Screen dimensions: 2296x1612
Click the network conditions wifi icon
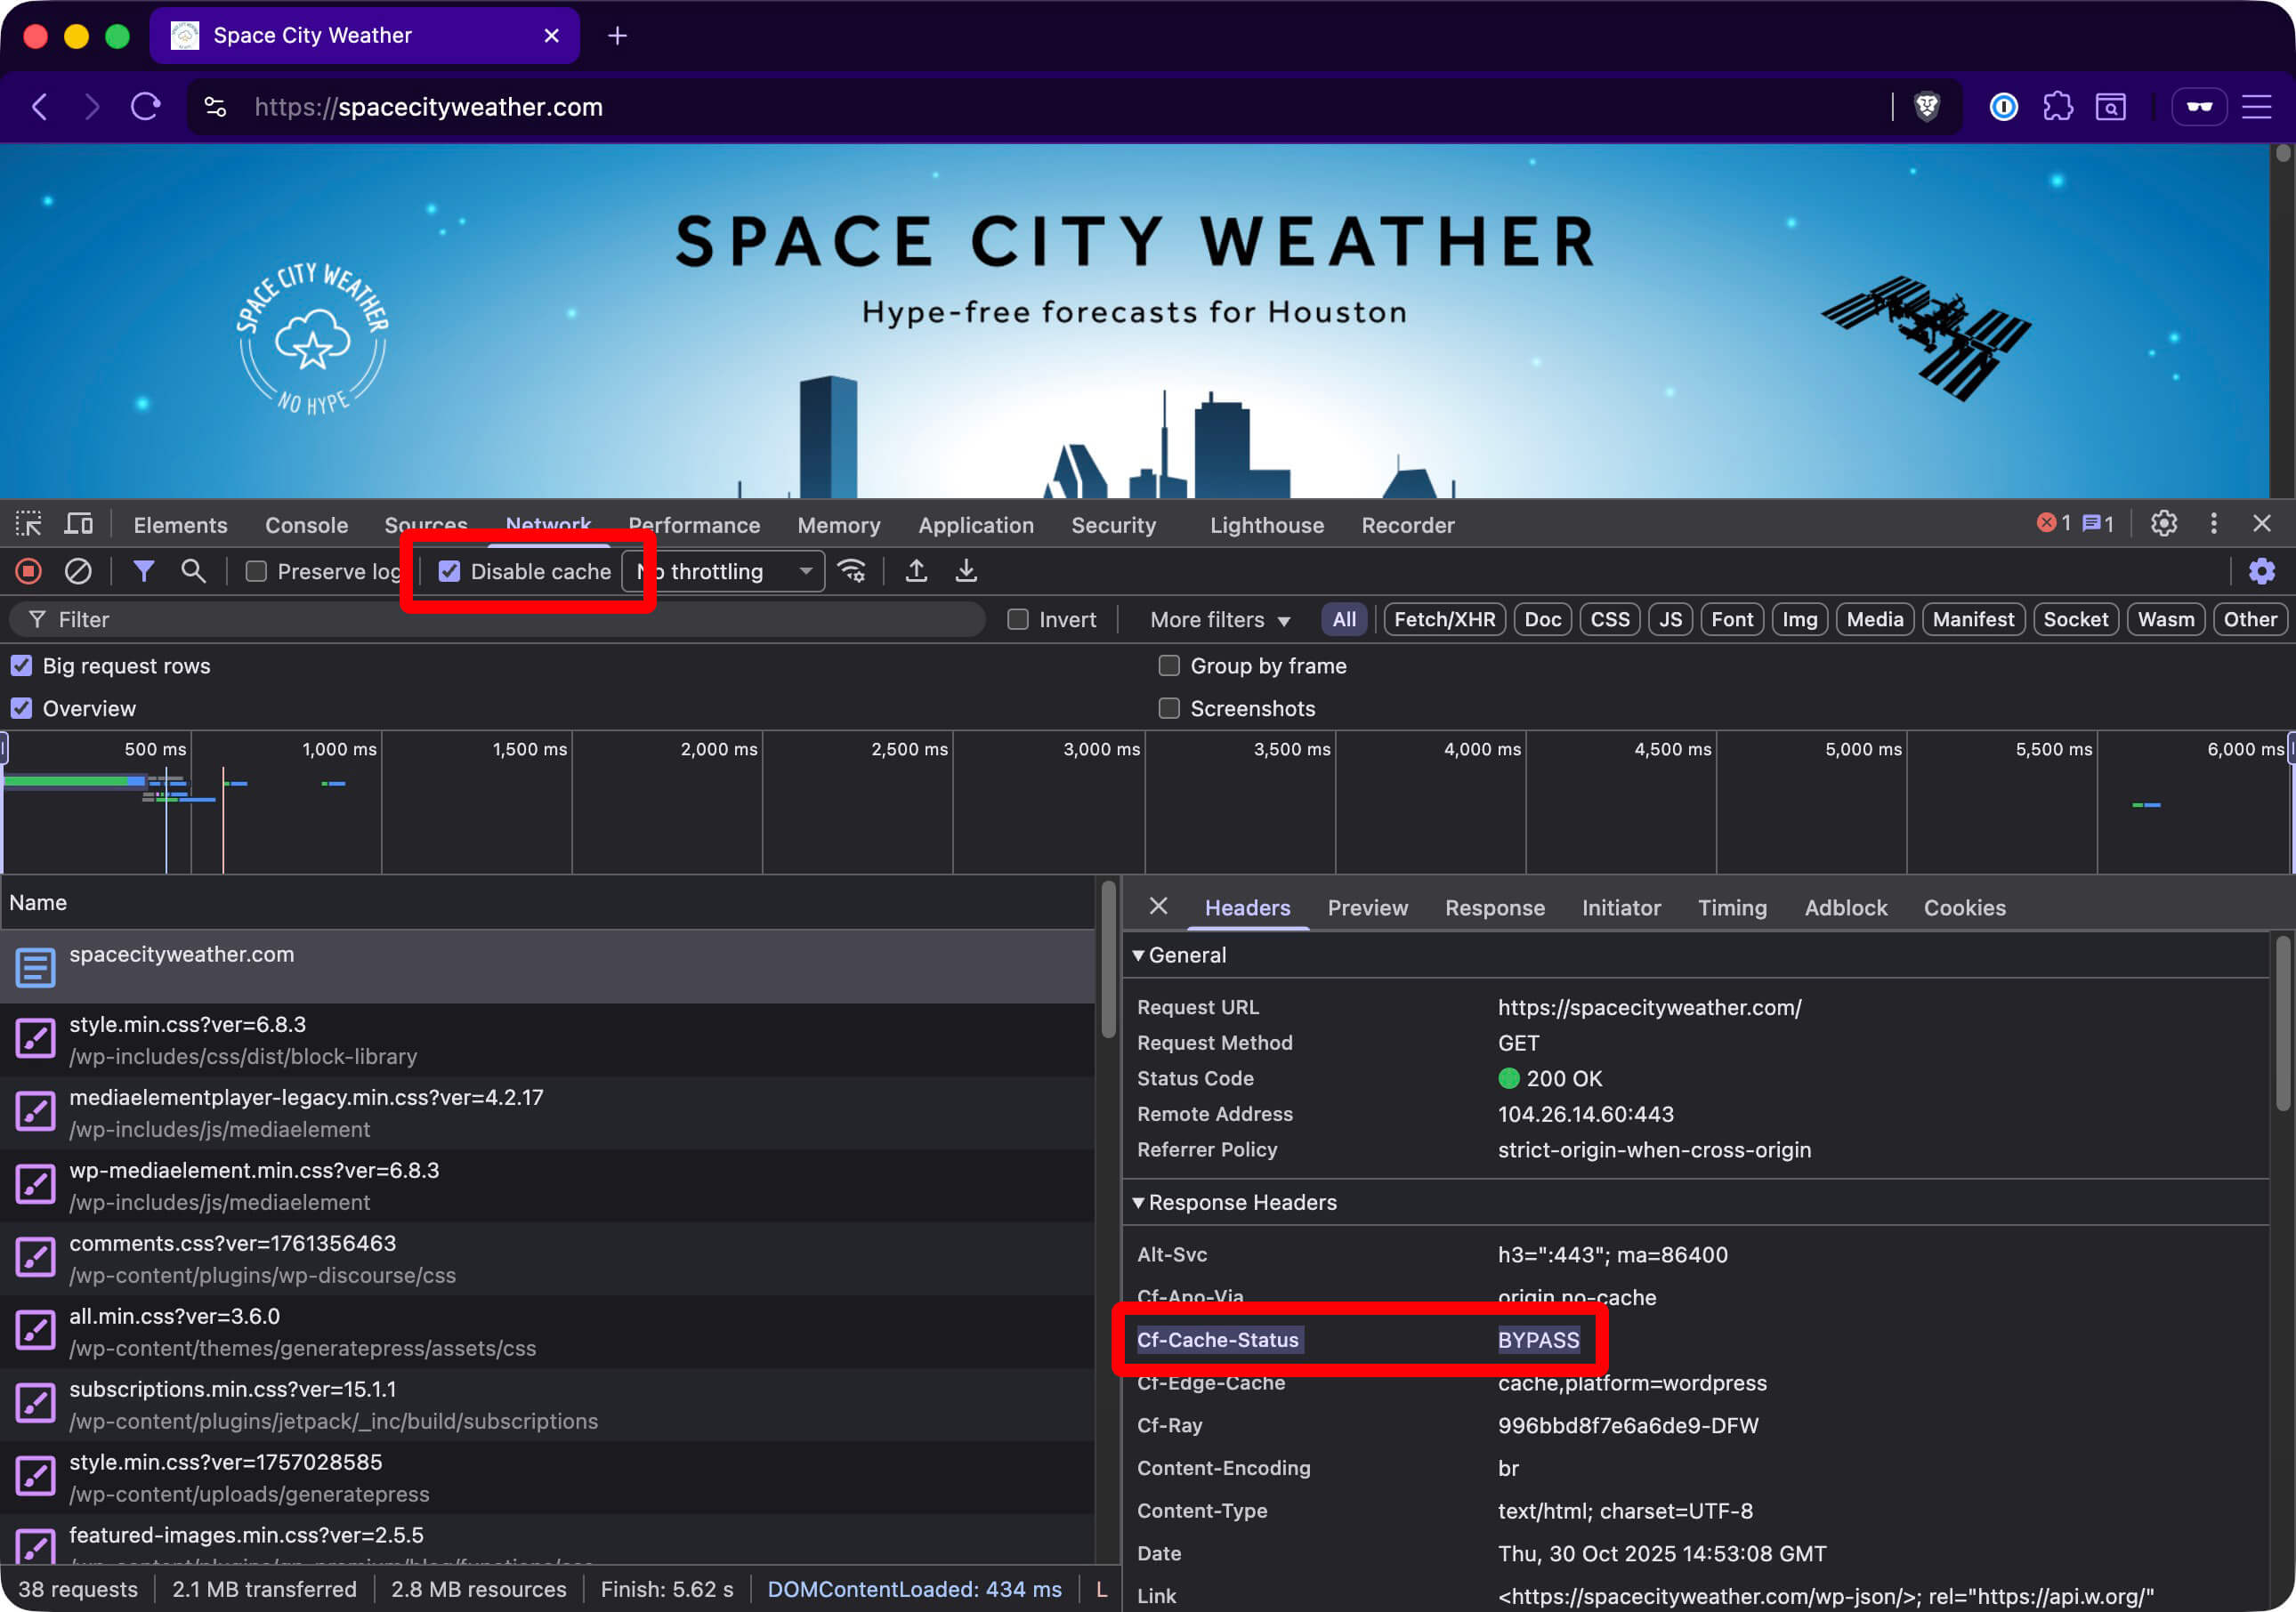coord(852,570)
